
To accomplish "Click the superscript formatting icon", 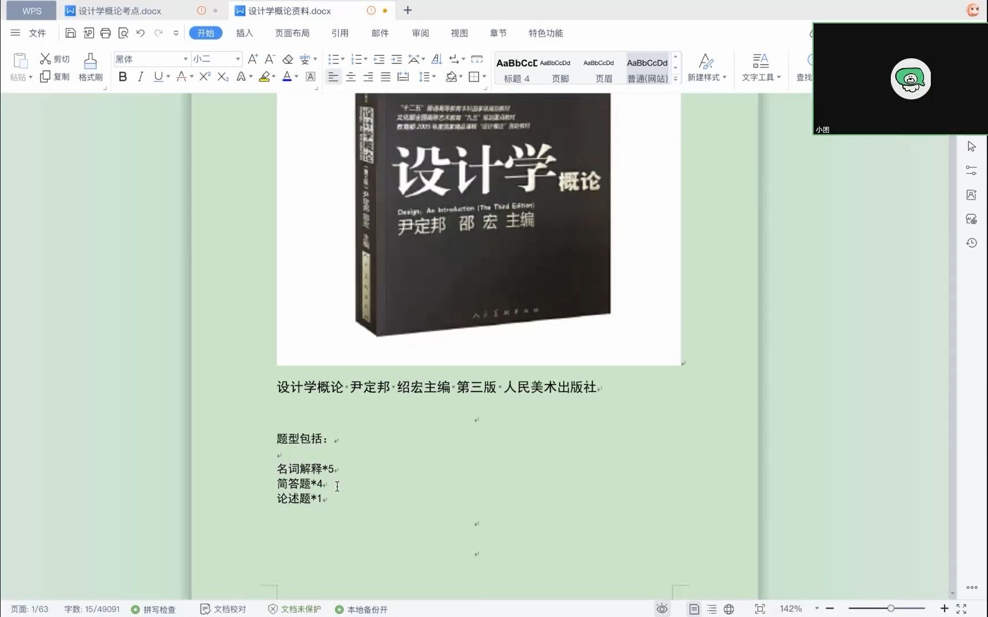I will pos(204,77).
